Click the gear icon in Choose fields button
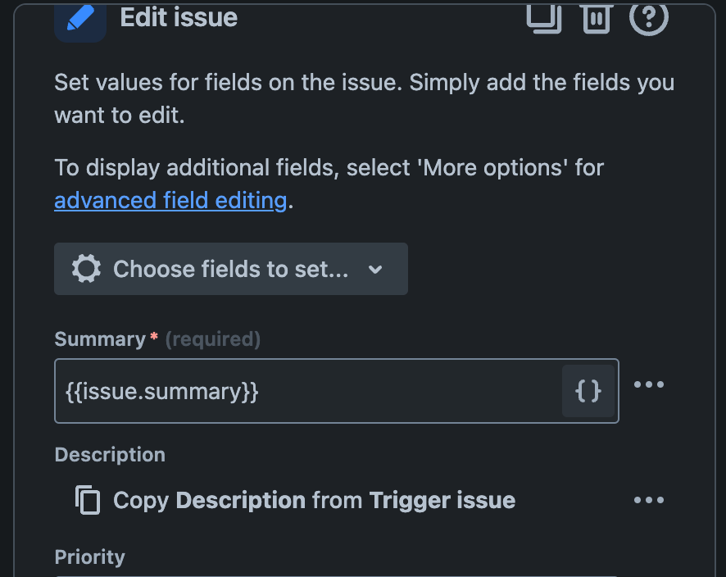 pos(86,269)
